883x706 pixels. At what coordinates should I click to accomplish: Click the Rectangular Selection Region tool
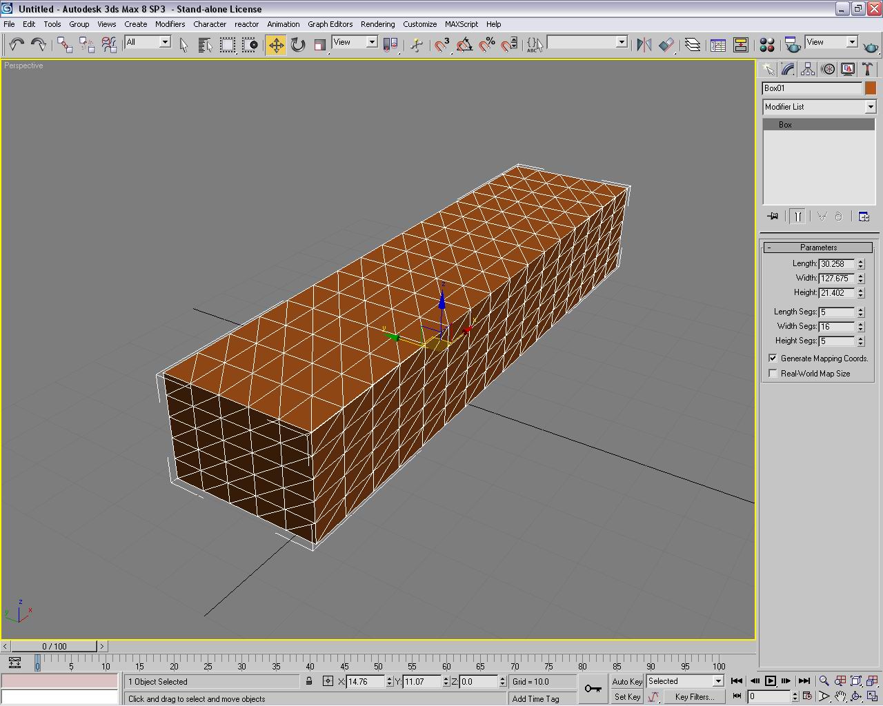pyautogui.click(x=227, y=45)
